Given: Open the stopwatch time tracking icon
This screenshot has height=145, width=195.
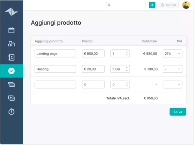Looking at the screenshot, I should pos(11,111).
